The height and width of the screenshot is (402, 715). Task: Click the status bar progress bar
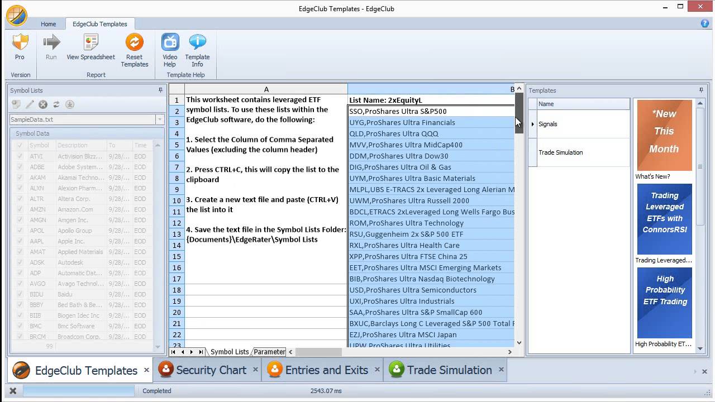[x=79, y=391]
